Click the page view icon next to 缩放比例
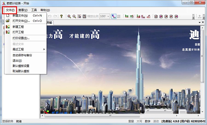The height and width of the screenshot is (125, 207). click(x=84, y=16)
